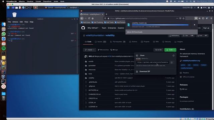Open the volatilityfoundation.org link
214x120 pixels.
point(191,61)
